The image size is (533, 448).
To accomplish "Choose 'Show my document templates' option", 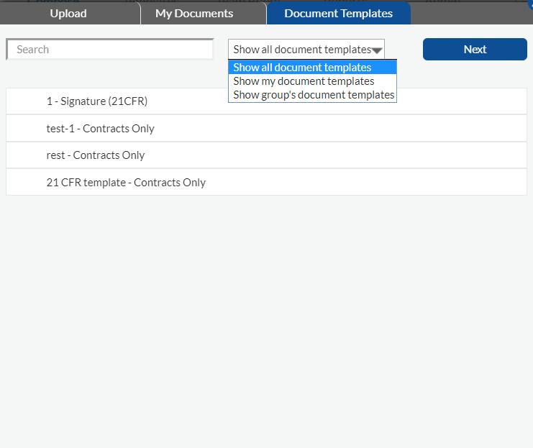I will point(312,81).
